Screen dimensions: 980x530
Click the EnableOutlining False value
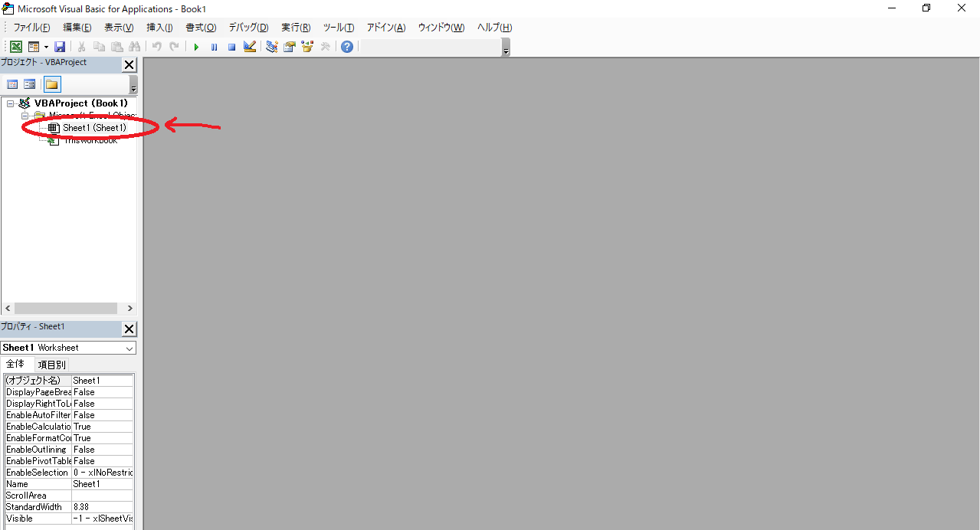coord(103,450)
